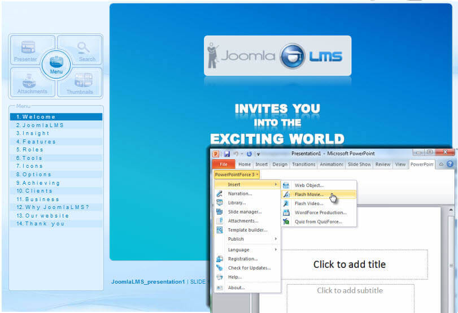Go to slide 12. Why JoomlaLMS?
The height and width of the screenshot is (313, 458).
pyautogui.click(x=56, y=207)
